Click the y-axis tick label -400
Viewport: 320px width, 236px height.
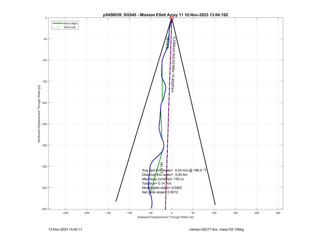pos(44,188)
